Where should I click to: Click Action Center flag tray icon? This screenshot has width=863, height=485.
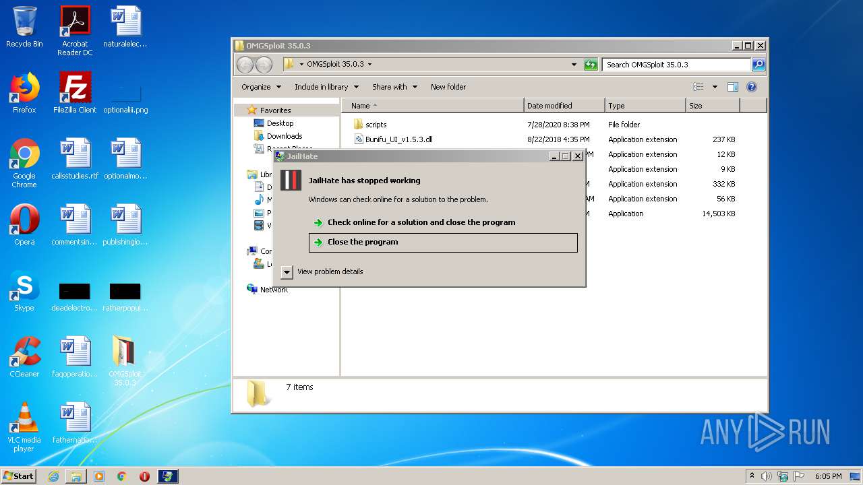coord(799,476)
